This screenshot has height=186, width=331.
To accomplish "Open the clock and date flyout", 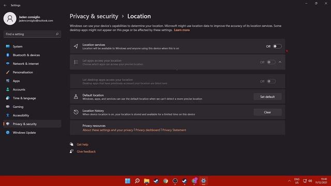I will [x=321, y=181].
